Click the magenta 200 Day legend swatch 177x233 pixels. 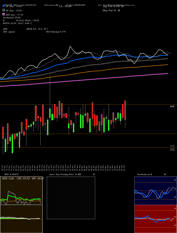4,14
